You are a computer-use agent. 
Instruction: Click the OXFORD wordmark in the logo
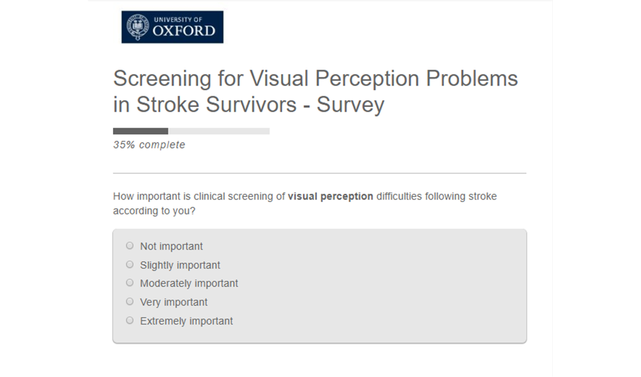pyautogui.click(x=185, y=31)
